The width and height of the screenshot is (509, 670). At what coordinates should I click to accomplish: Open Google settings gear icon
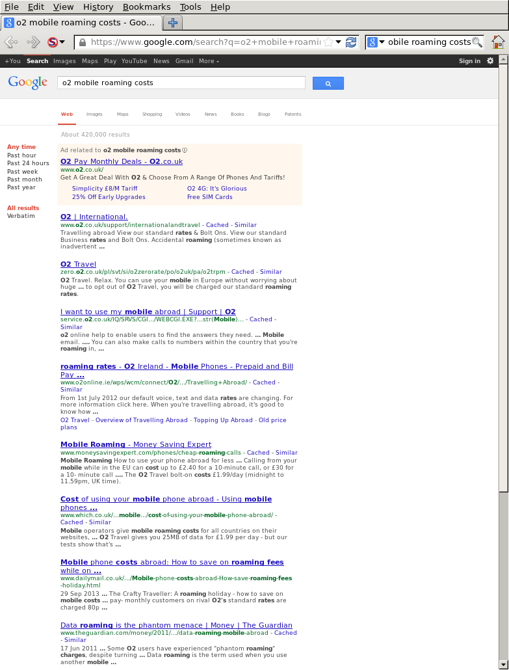click(x=490, y=61)
